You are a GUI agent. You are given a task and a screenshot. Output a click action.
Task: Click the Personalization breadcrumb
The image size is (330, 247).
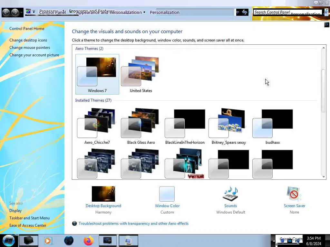(x=165, y=13)
